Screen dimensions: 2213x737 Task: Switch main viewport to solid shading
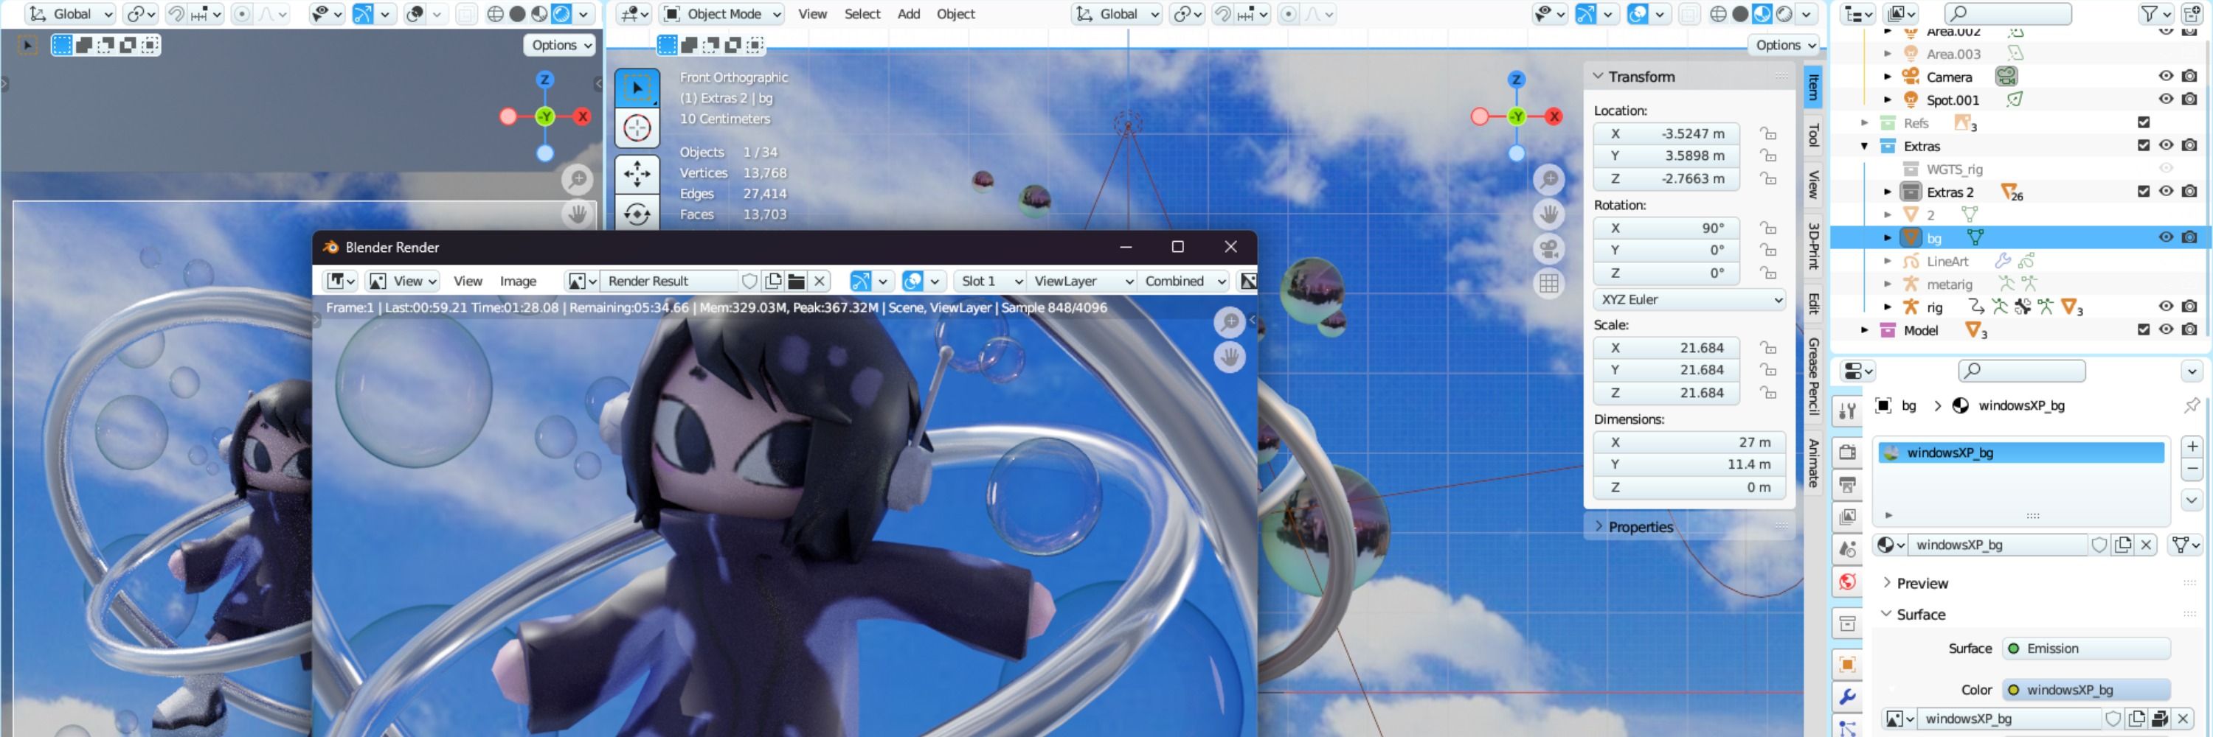(1739, 14)
